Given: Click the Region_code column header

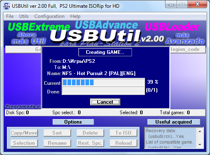Looking at the screenshot, I should 188,49.
